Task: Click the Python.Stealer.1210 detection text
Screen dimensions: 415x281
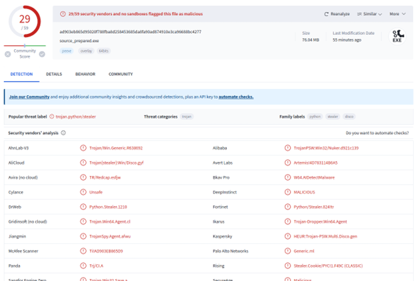Action: 108,207
